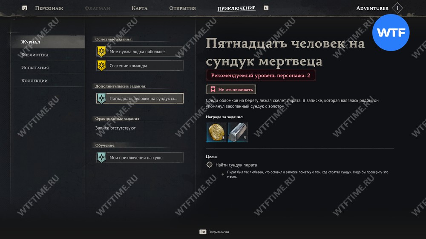Click the blue WTF logo badge

[391, 33]
